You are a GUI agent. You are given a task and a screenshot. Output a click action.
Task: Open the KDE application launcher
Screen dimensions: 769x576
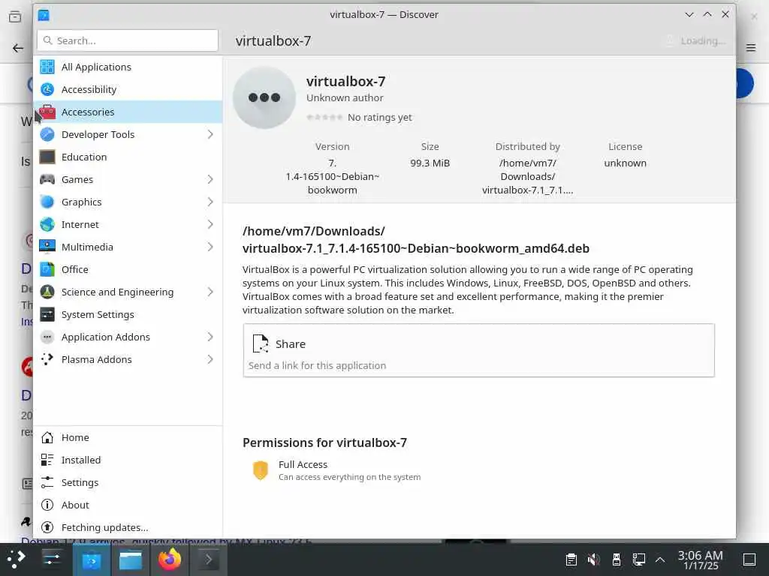coord(16,559)
